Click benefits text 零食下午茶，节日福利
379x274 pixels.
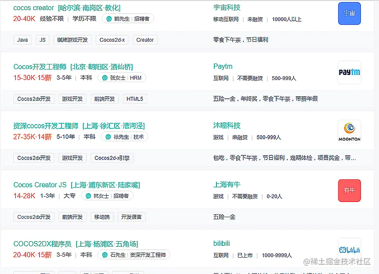coord(241,40)
